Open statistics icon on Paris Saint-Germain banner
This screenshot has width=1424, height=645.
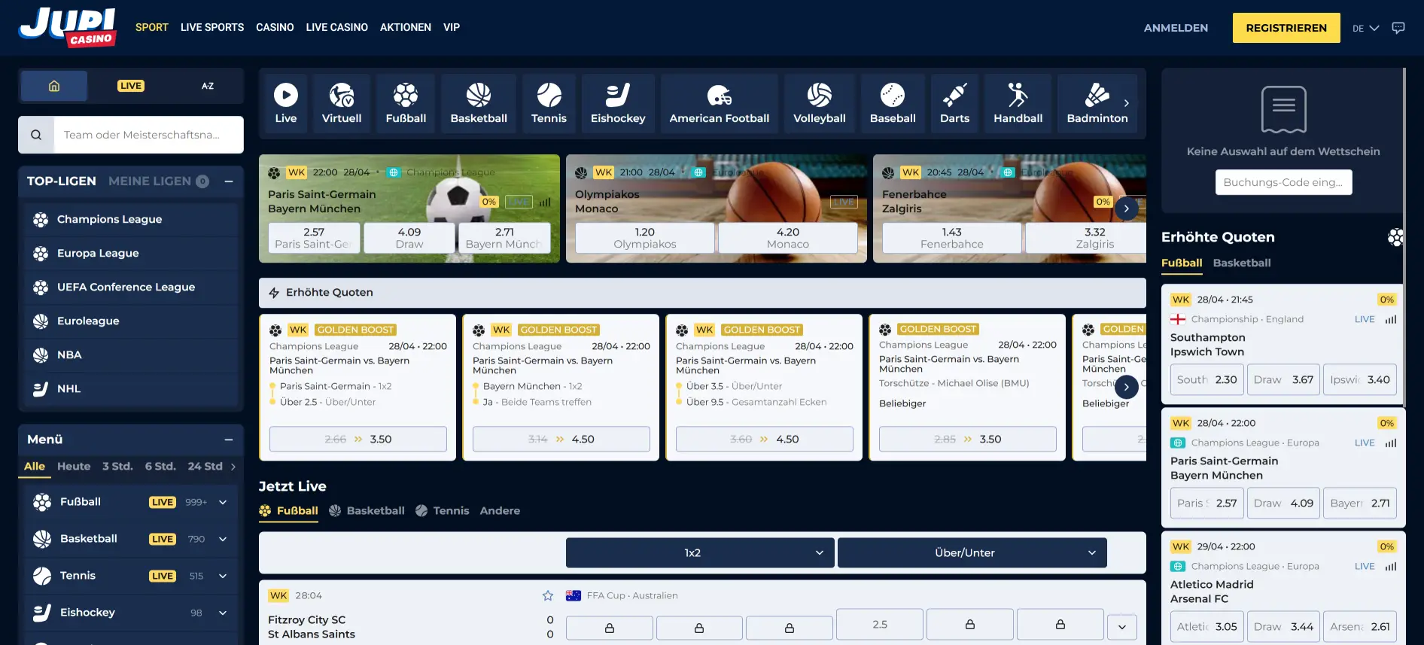[545, 202]
